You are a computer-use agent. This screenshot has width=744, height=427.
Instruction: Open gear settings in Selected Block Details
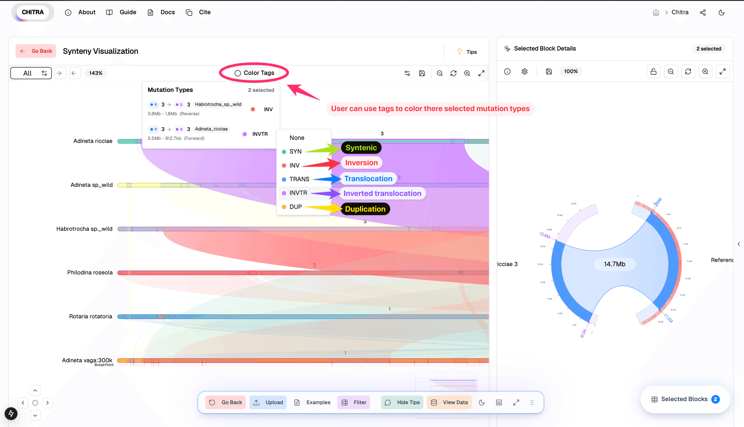[524, 72]
